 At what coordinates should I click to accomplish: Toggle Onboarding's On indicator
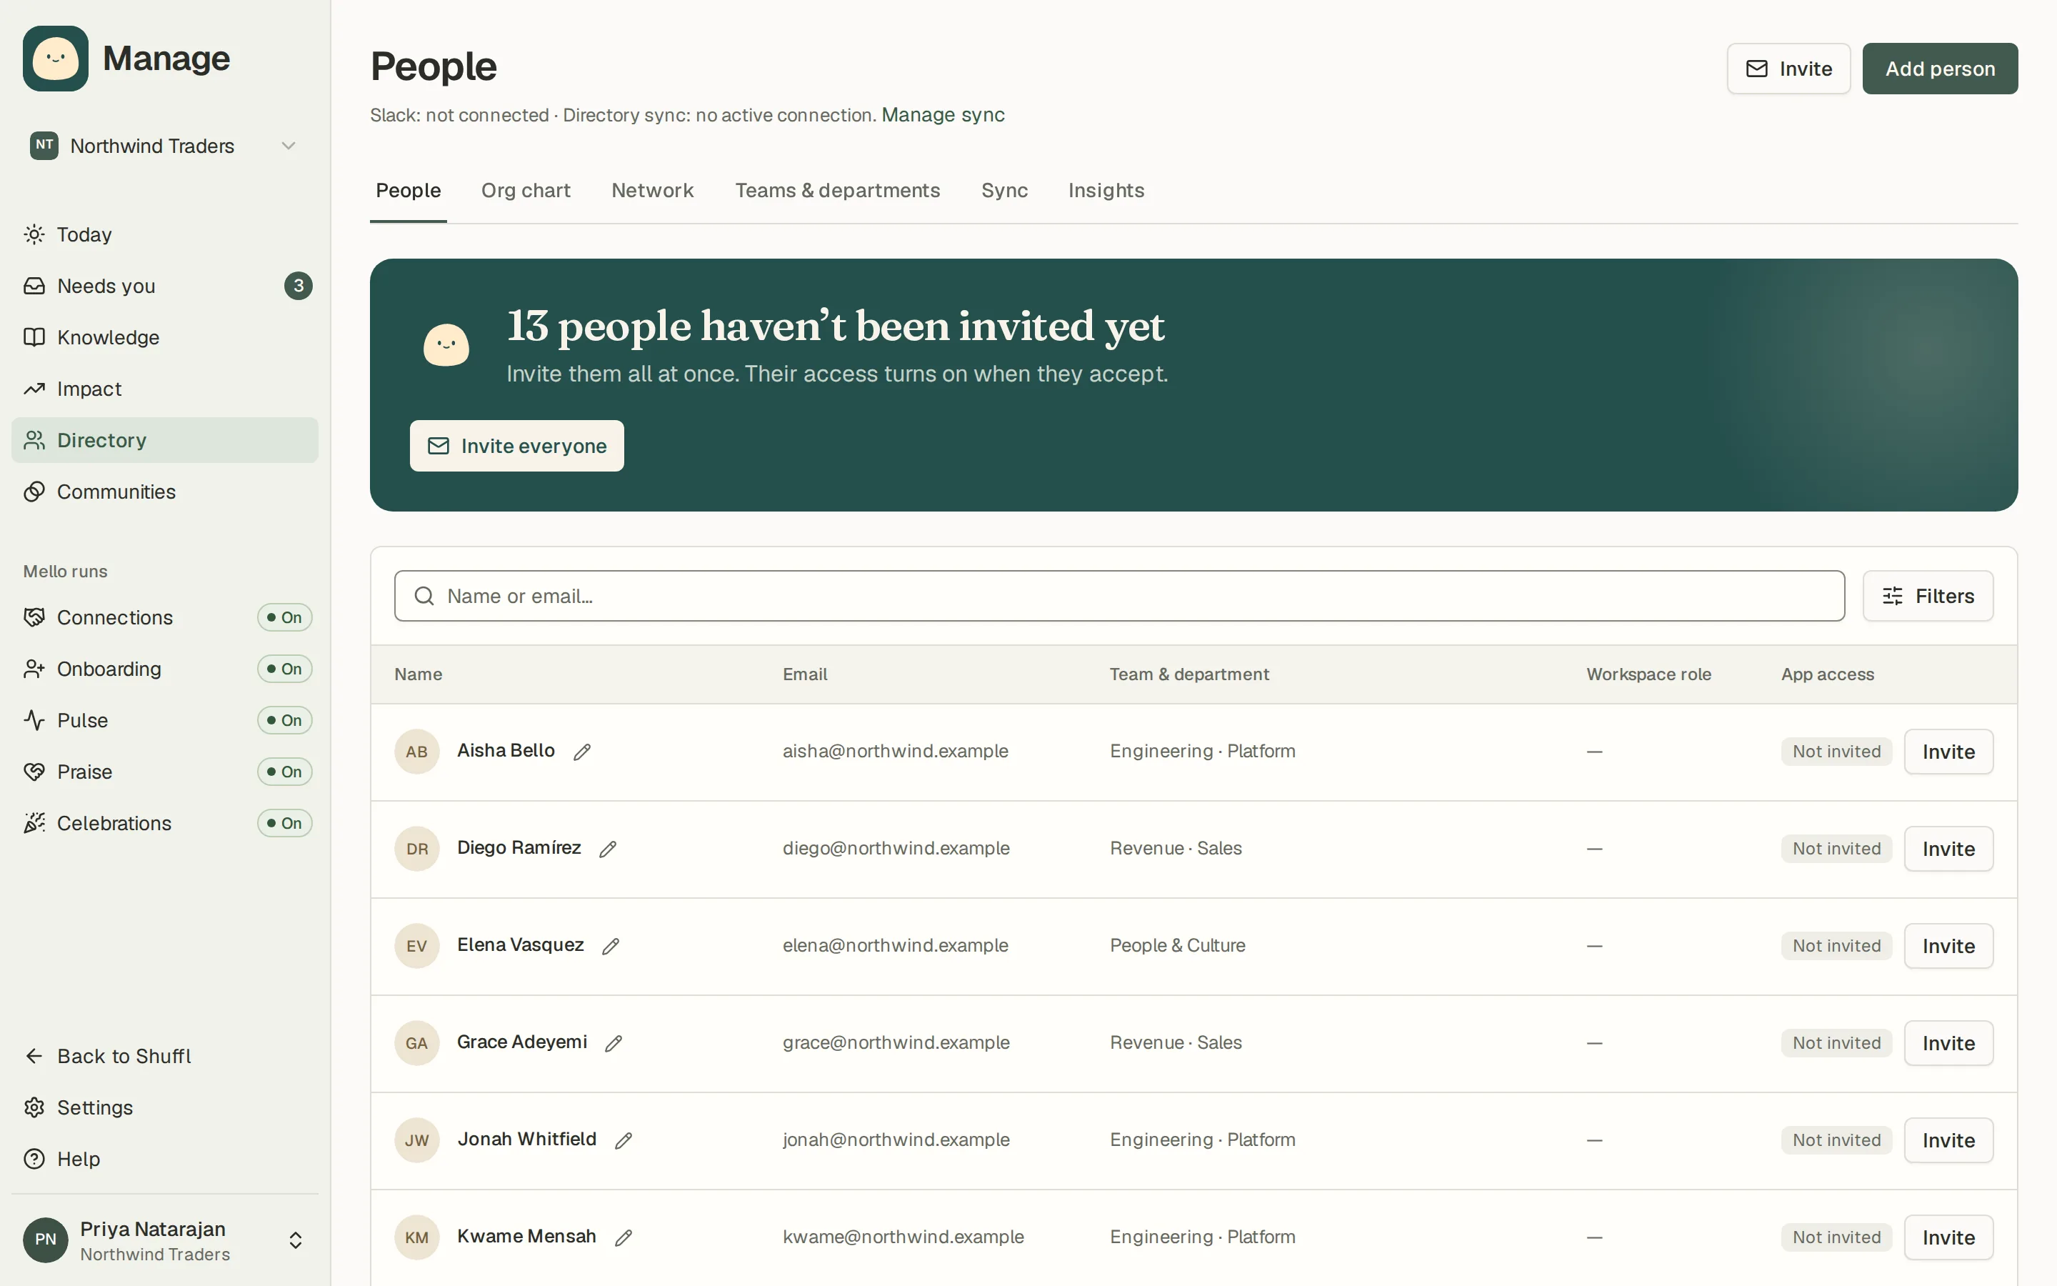tap(285, 669)
